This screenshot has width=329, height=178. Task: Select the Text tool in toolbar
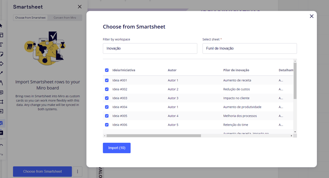[1, 45]
